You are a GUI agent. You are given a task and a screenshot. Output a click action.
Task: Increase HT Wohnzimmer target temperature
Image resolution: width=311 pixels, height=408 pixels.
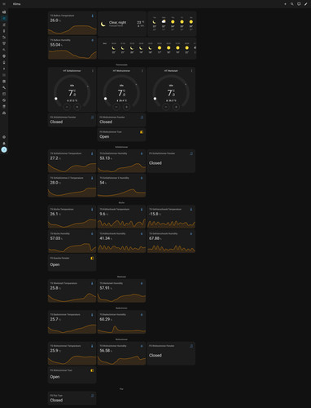point(126,107)
